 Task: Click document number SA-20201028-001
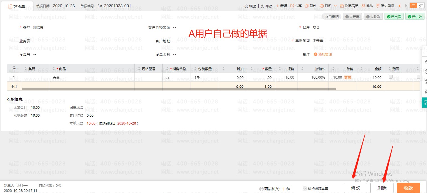coord(114,6)
